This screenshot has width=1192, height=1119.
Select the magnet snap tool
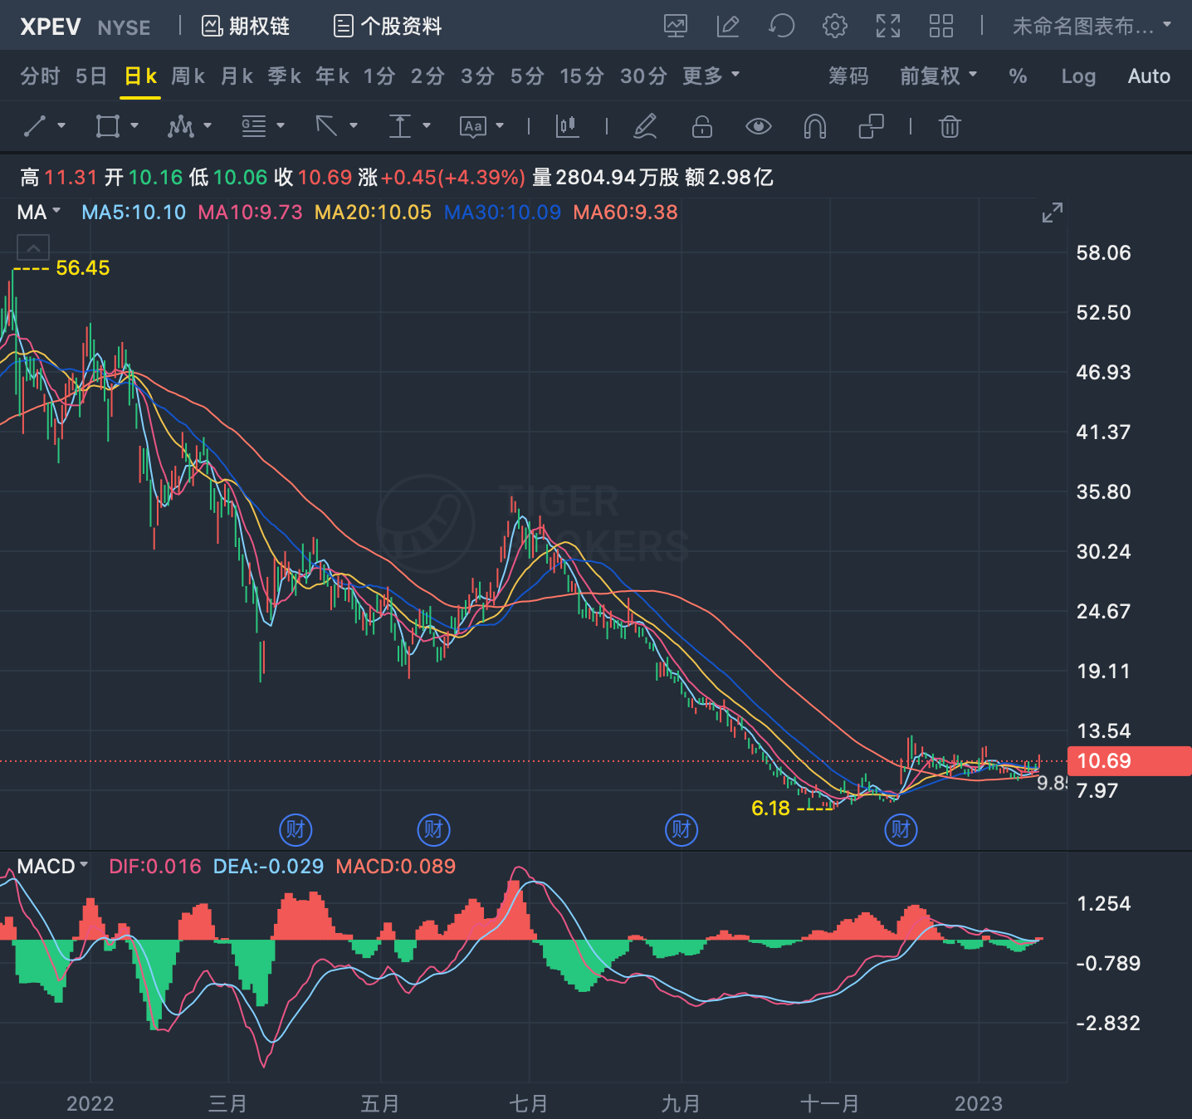(x=815, y=126)
